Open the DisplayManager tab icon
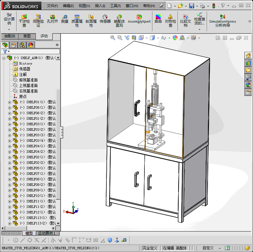This screenshot has height=252, width=253. [x=31, y=45]
